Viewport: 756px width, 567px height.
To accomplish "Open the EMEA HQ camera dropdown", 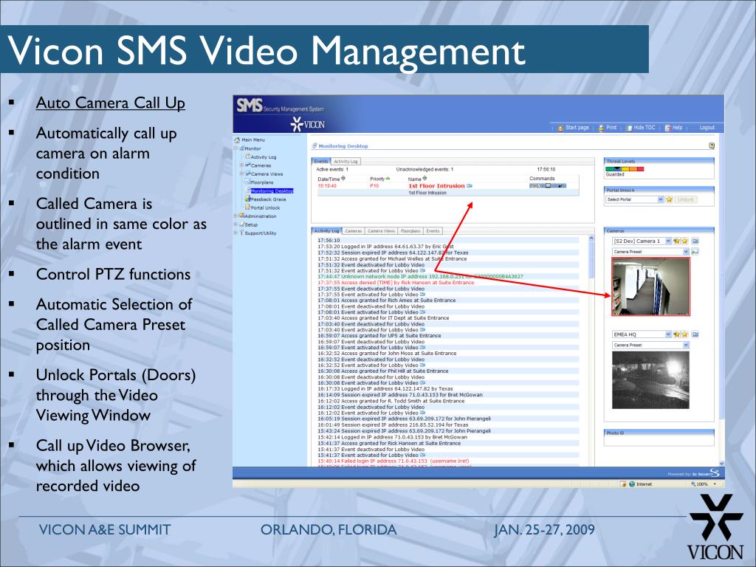I will coord(668,334).
